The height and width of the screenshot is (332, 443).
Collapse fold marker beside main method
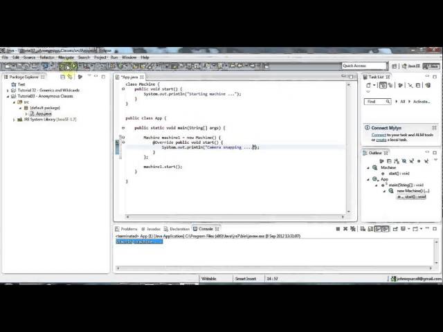[x=123, y=128]
